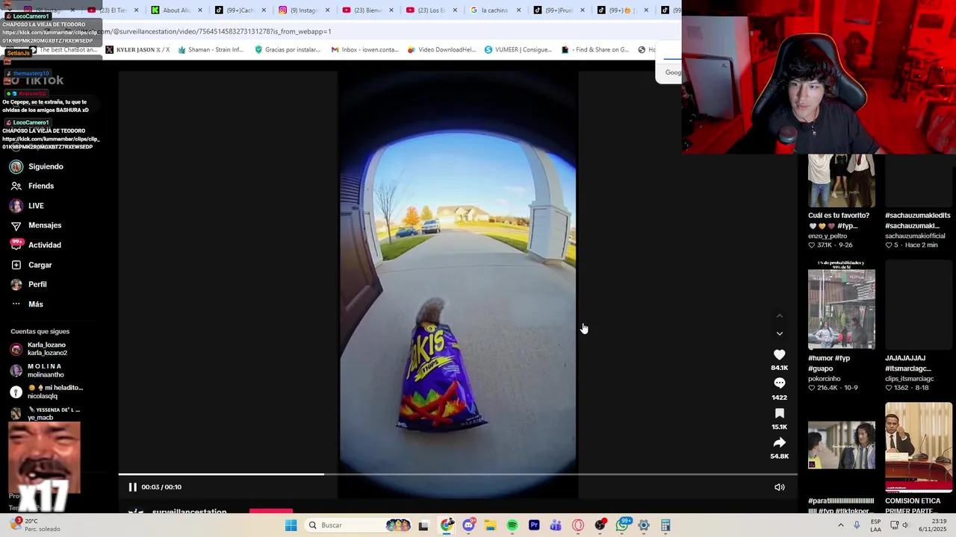Image resolution: width=956 pixels, height=537 pixels.
Task: Seek on the video progress bar
Action: pyautogui.click(x=457, y=474)
